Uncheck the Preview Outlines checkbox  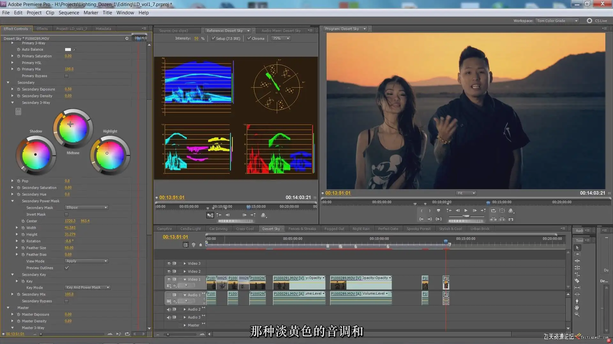[66, 268]
